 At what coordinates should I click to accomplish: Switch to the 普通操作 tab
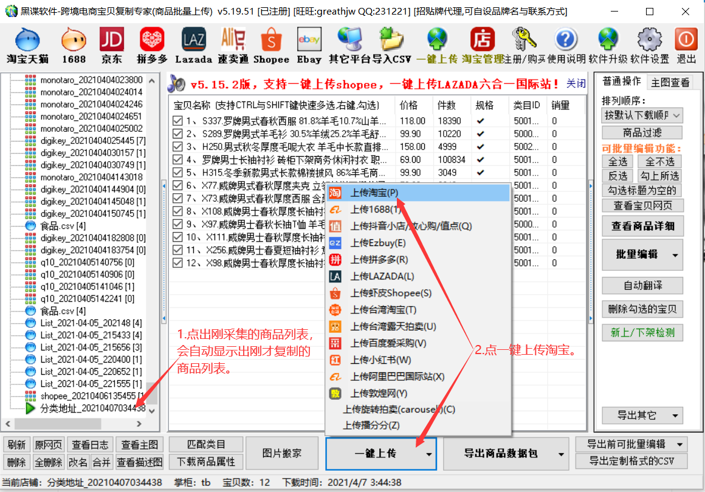(x=621, y=81)
